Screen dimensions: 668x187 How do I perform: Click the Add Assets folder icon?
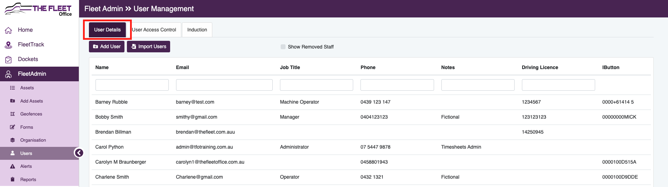tap(13, 101)
